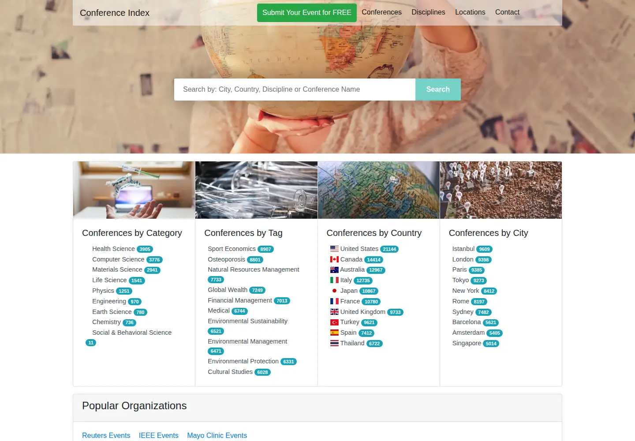
Task: Open the Conferences menu item
Action: [381, 12]
